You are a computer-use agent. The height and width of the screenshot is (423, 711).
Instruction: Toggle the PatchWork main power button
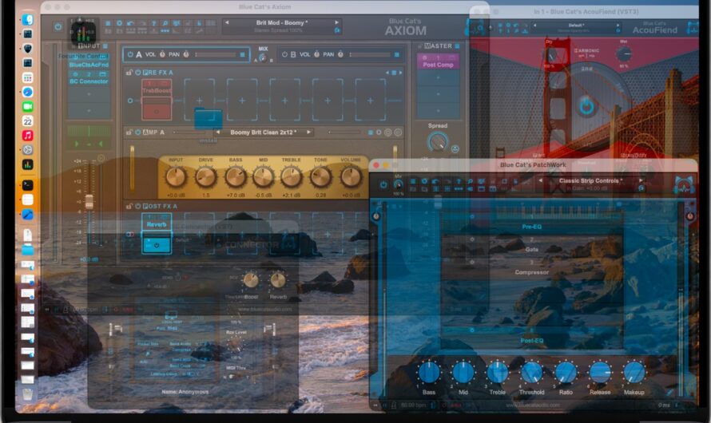click(383, 185)
